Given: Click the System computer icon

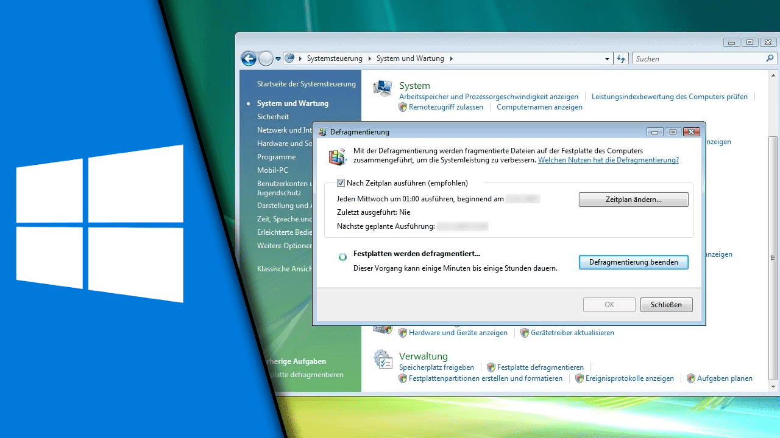Looking at the screenshot, I should [x=383, y=89].
